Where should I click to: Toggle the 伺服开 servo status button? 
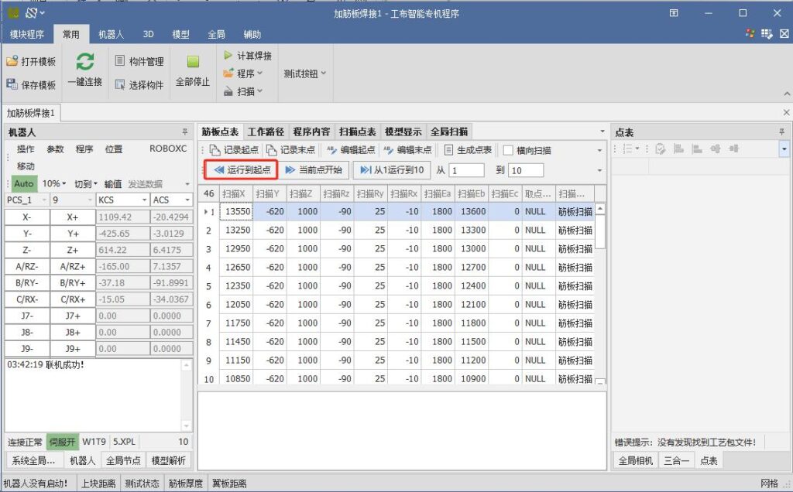click(62, 442)
